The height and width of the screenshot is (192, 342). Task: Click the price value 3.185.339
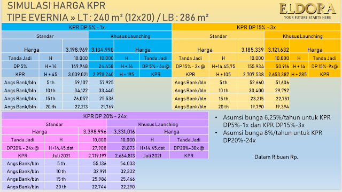coord(252,50)
